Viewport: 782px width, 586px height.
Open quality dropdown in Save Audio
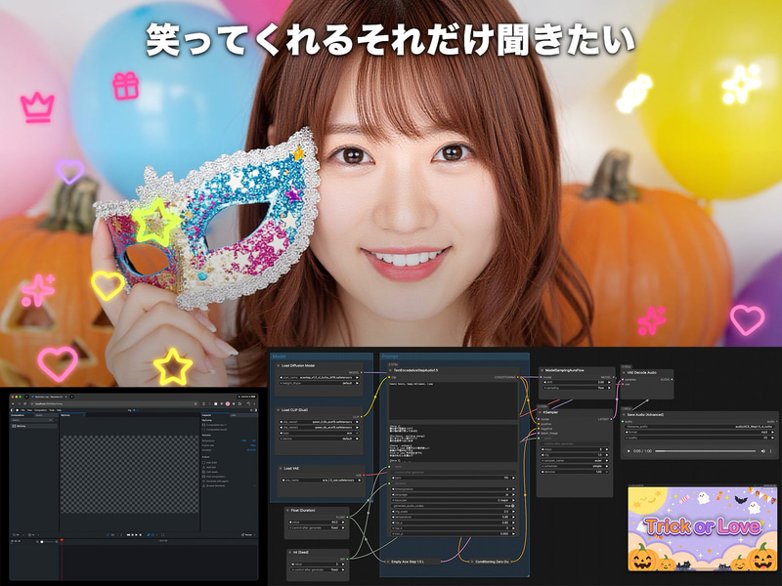[x=700, y=438]
